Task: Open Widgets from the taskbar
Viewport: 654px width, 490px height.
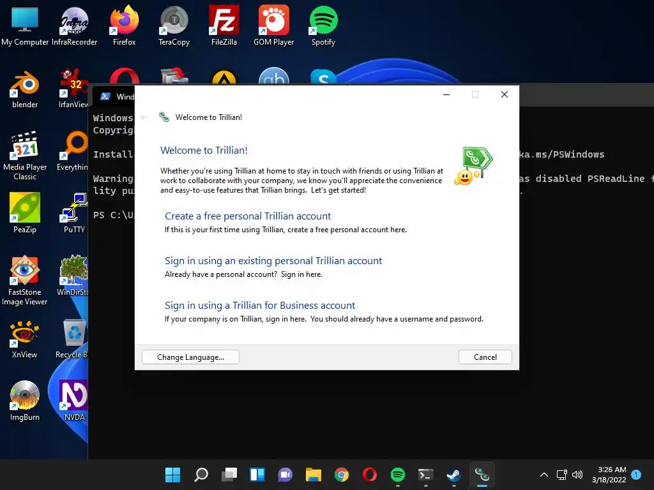Action: coord(257,475)
